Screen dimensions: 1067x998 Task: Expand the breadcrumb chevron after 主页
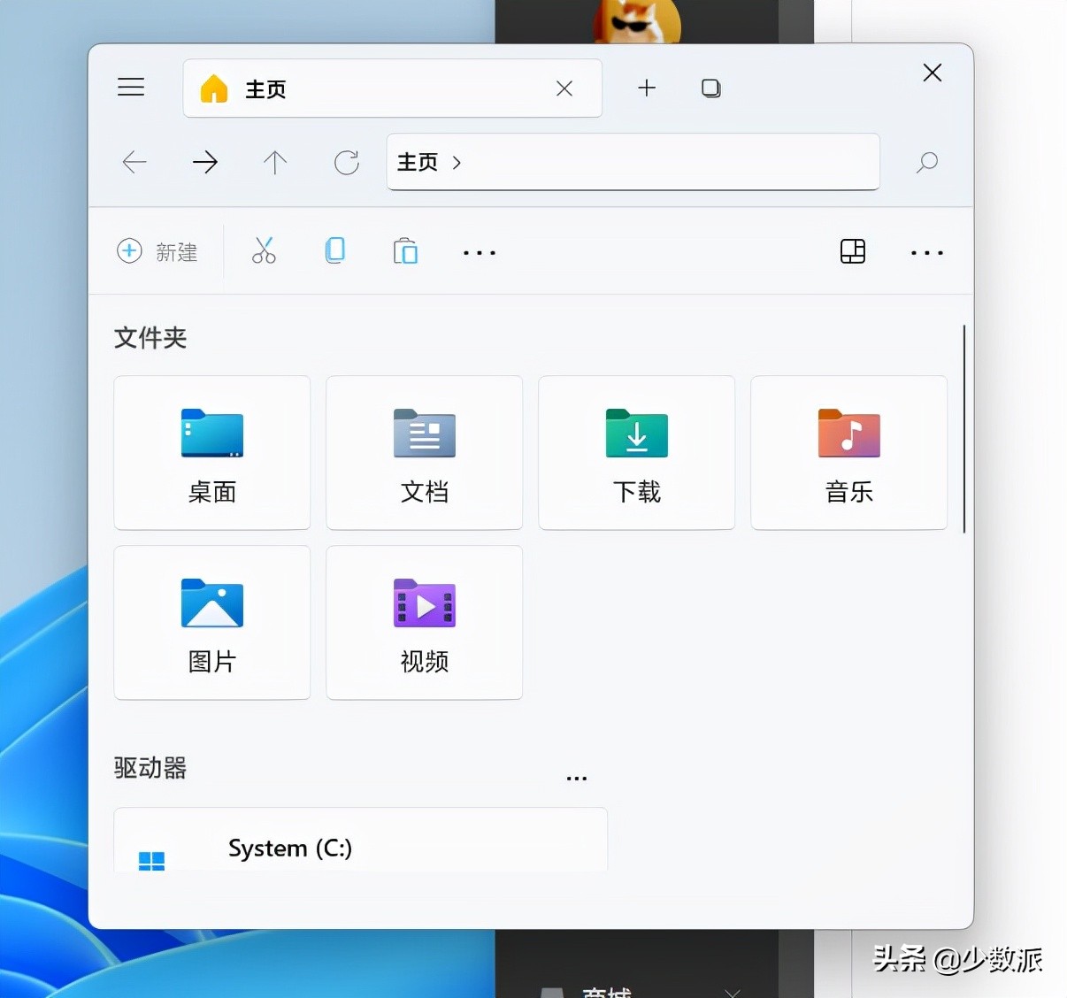pos(457,162)
